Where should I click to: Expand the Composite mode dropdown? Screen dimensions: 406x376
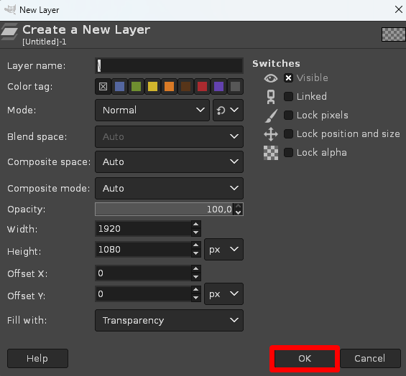click(169, 188)
